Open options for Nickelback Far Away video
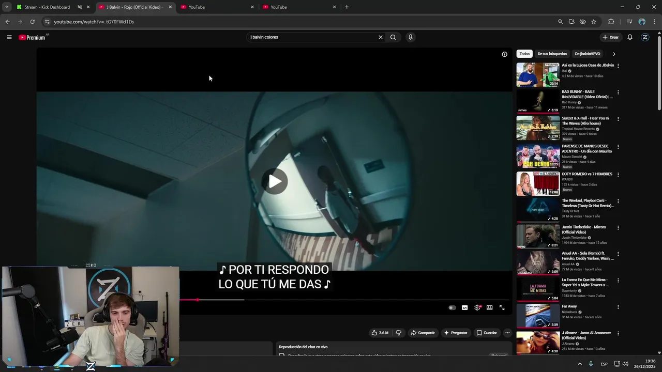The width and height of the screenshot is (662, 372). point(618,307)
